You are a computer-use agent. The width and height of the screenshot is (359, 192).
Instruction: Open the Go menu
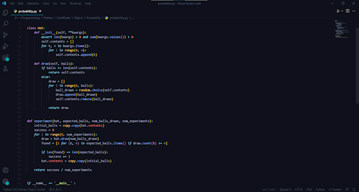click(x=55, y=4)
